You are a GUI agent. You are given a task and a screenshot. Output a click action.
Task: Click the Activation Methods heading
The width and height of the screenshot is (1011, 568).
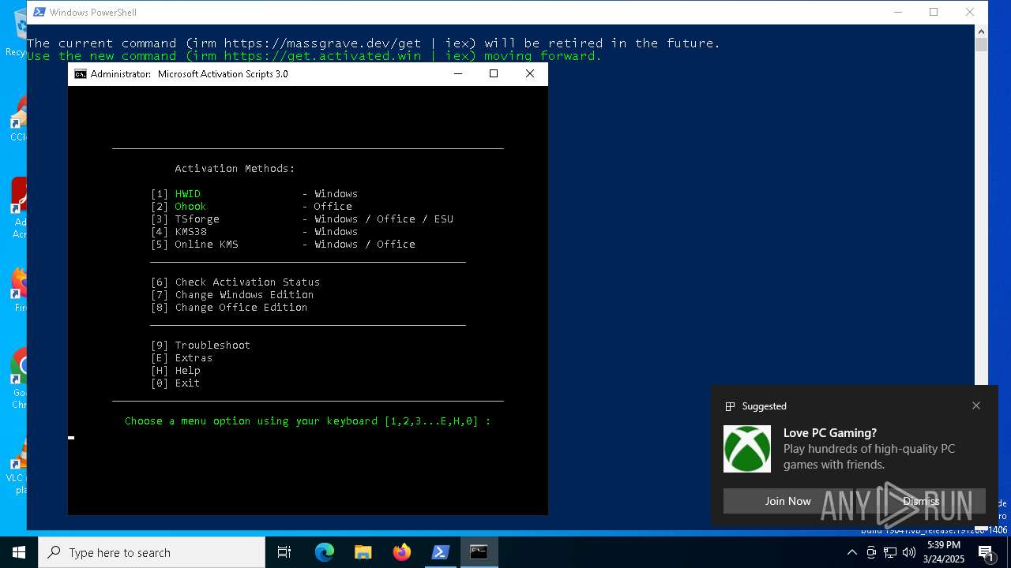(235, 168)
